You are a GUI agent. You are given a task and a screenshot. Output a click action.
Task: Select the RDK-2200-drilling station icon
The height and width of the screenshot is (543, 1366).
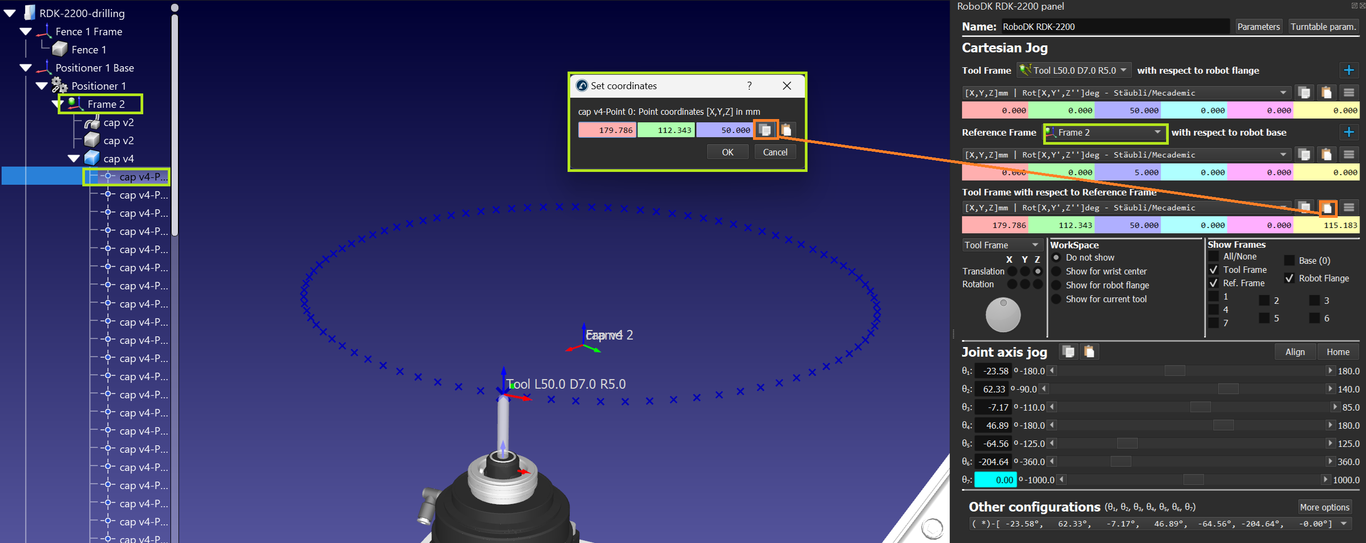[x=30, y=13]
